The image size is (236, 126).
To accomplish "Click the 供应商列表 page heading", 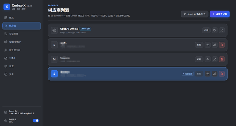I will pos(58,10).
